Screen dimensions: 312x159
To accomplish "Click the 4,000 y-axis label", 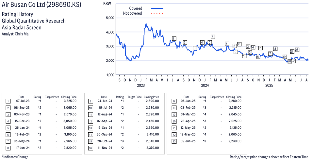I will click(x=110, y=32).
